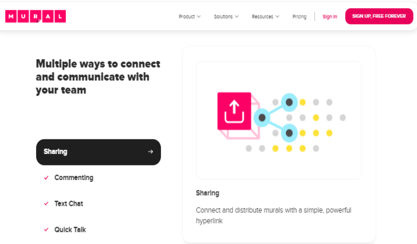Screen dimensions: 417x244
Task: Click the MURAL logo
Action: tap(36, 16)
